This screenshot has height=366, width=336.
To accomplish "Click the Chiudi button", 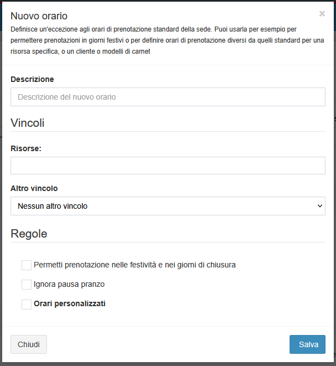I will pyautogui.click(x=29, y=344).
